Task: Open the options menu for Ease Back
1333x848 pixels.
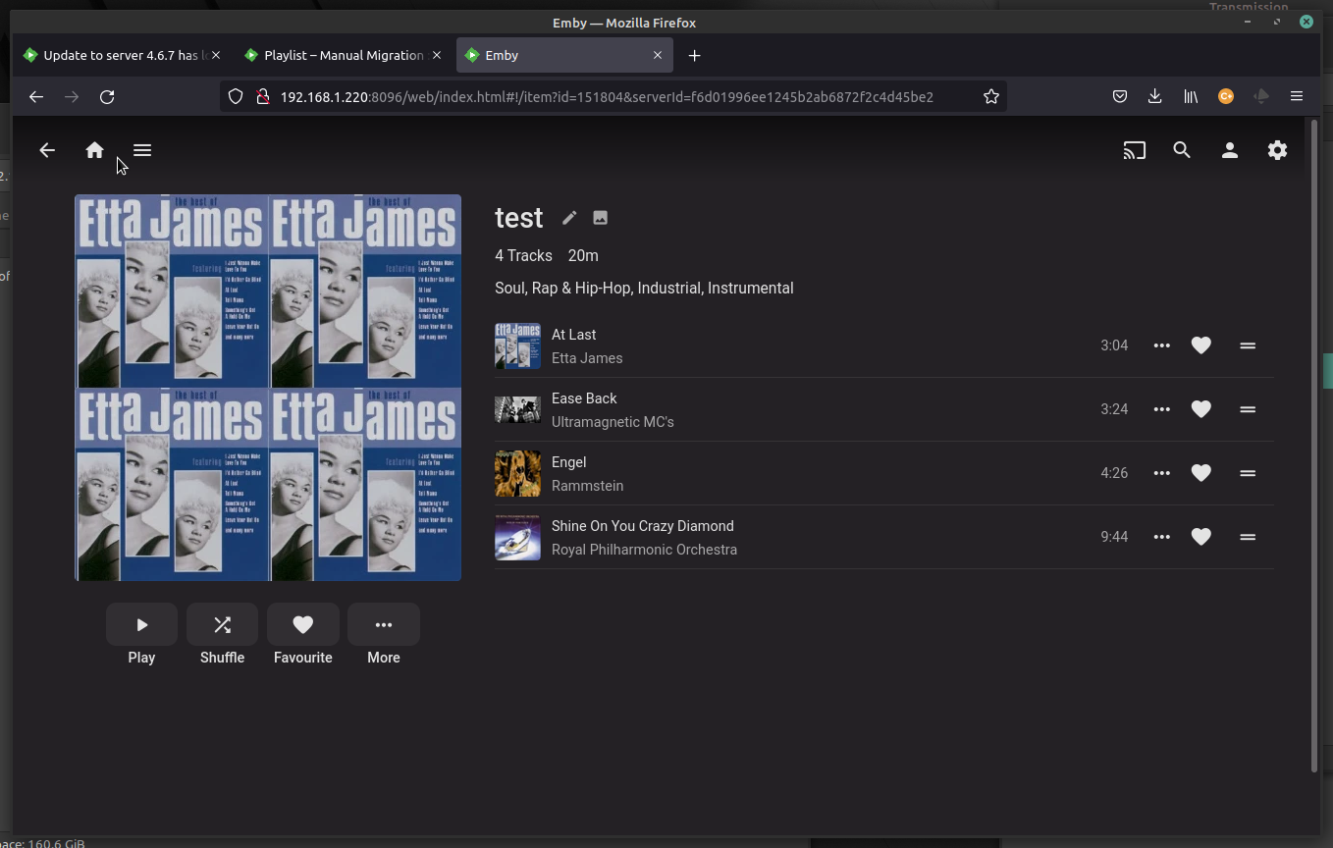Action: 1162,409
